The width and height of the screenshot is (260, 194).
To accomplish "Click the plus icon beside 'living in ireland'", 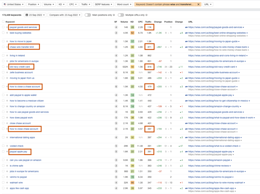I will click(7, 56).
